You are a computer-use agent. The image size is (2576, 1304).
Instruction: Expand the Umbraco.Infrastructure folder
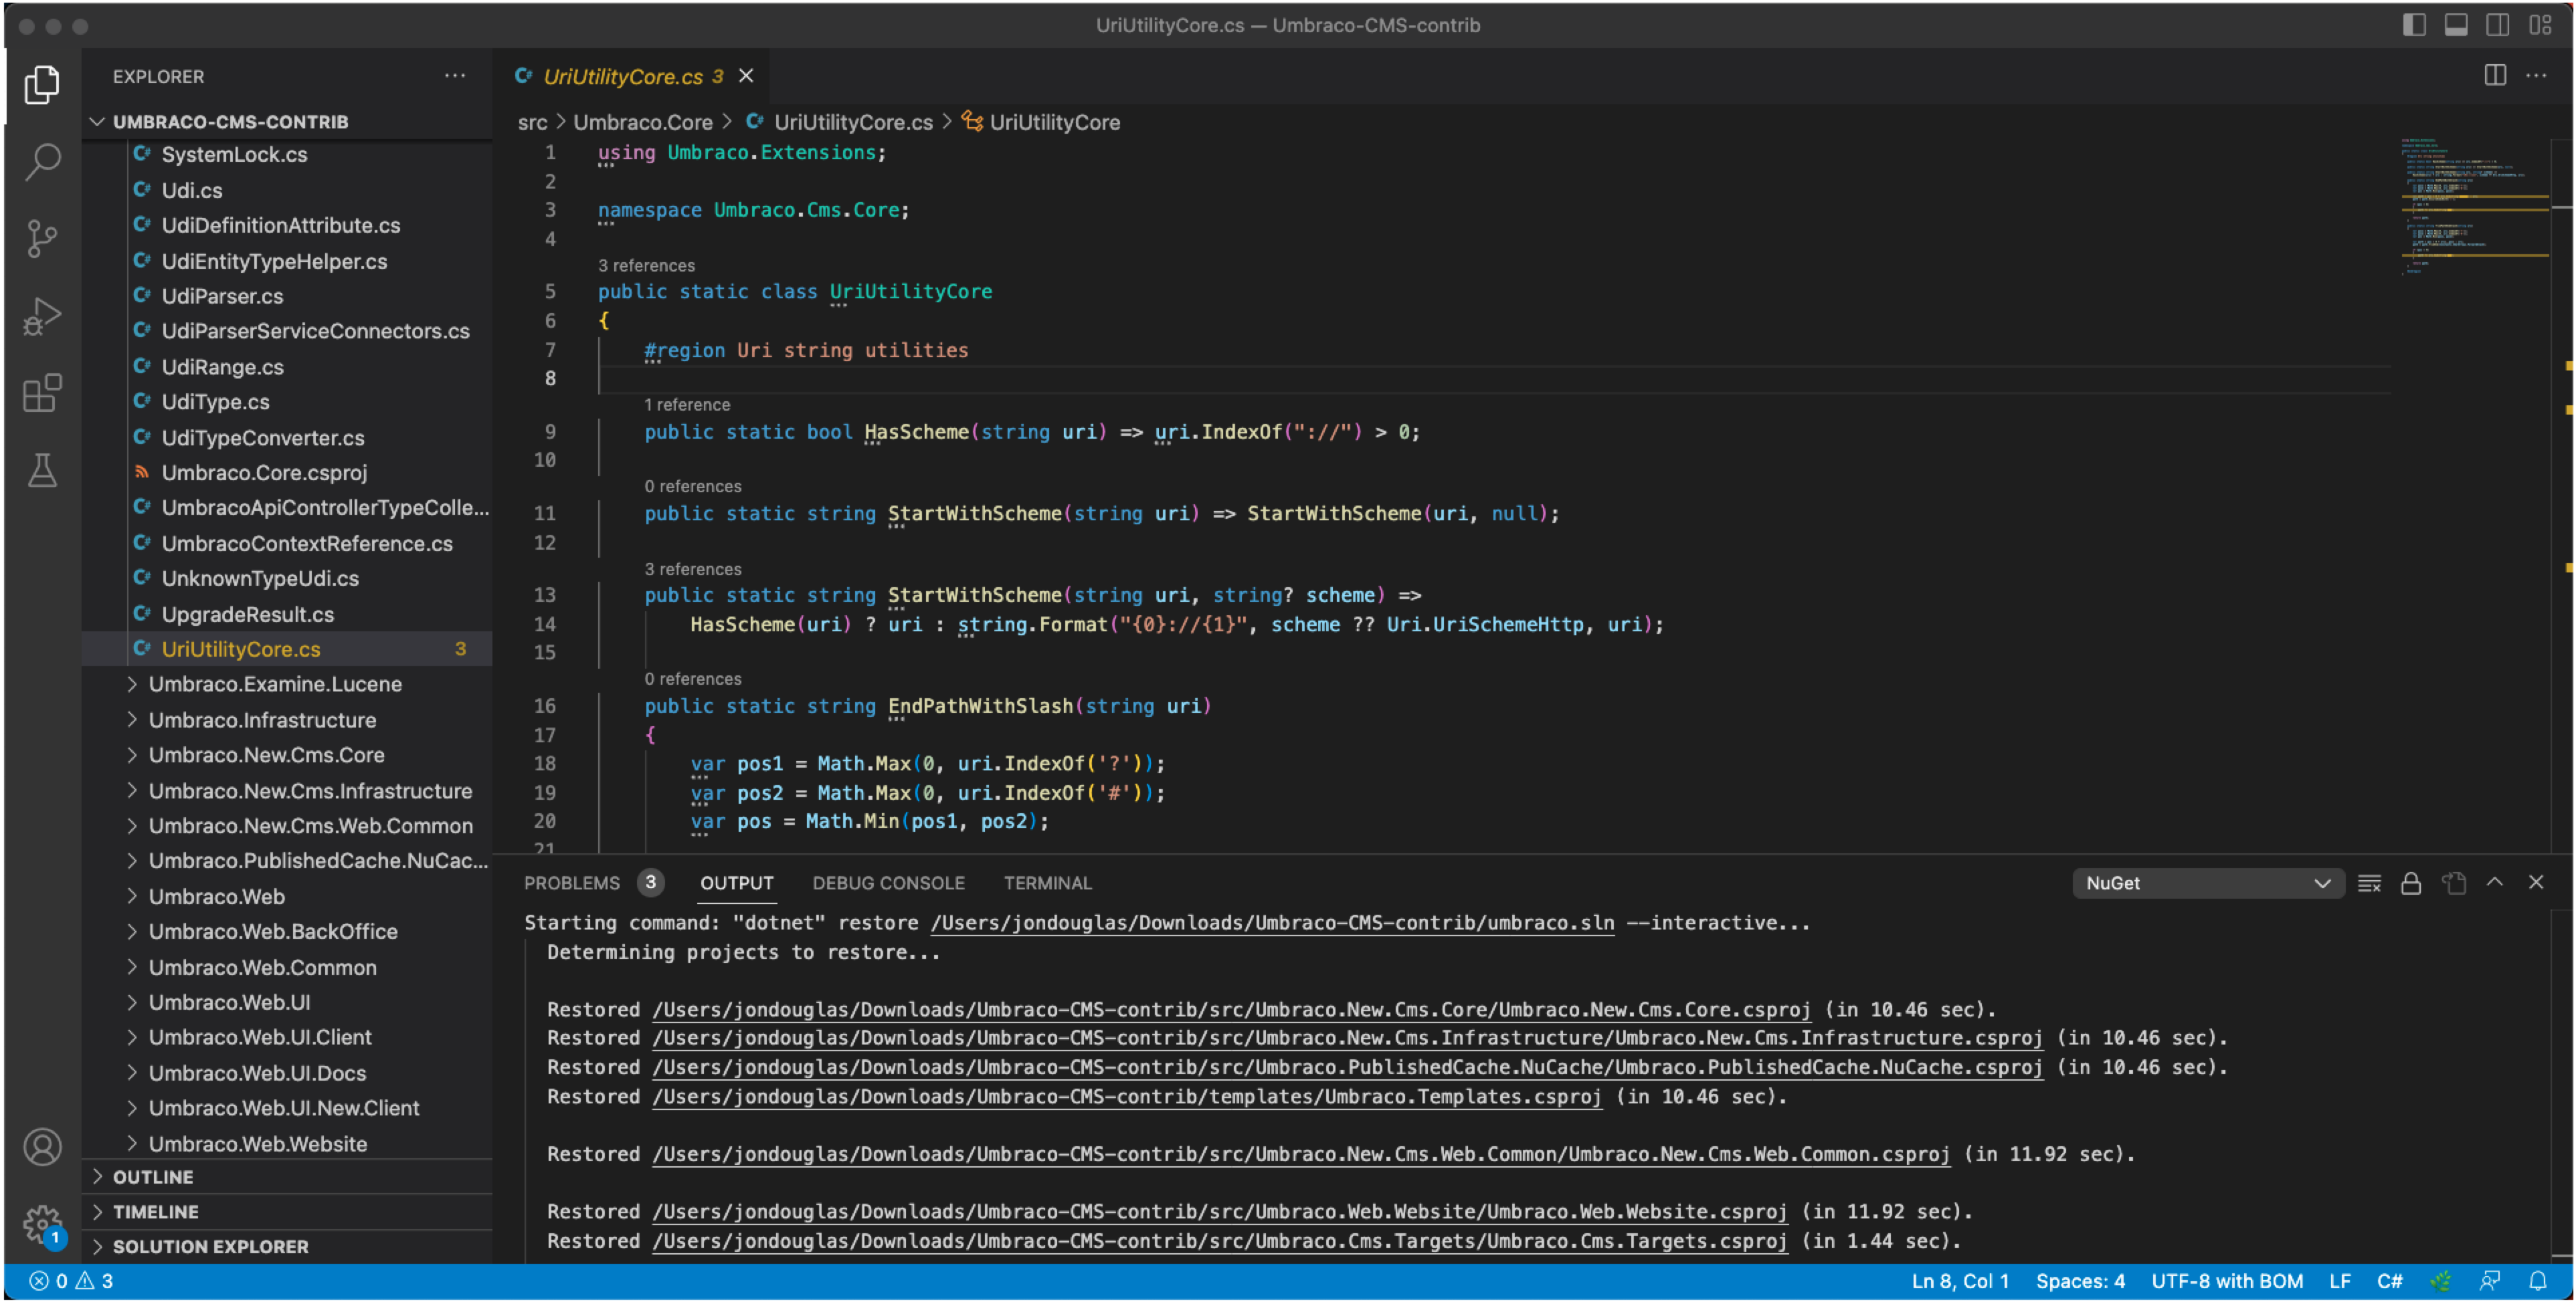click(262, 720)
